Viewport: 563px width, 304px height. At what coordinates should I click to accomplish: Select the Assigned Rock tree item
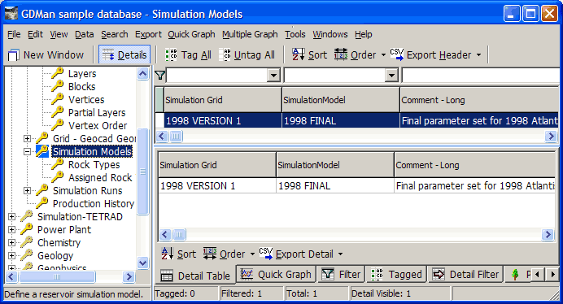click(x=100, y=178)
